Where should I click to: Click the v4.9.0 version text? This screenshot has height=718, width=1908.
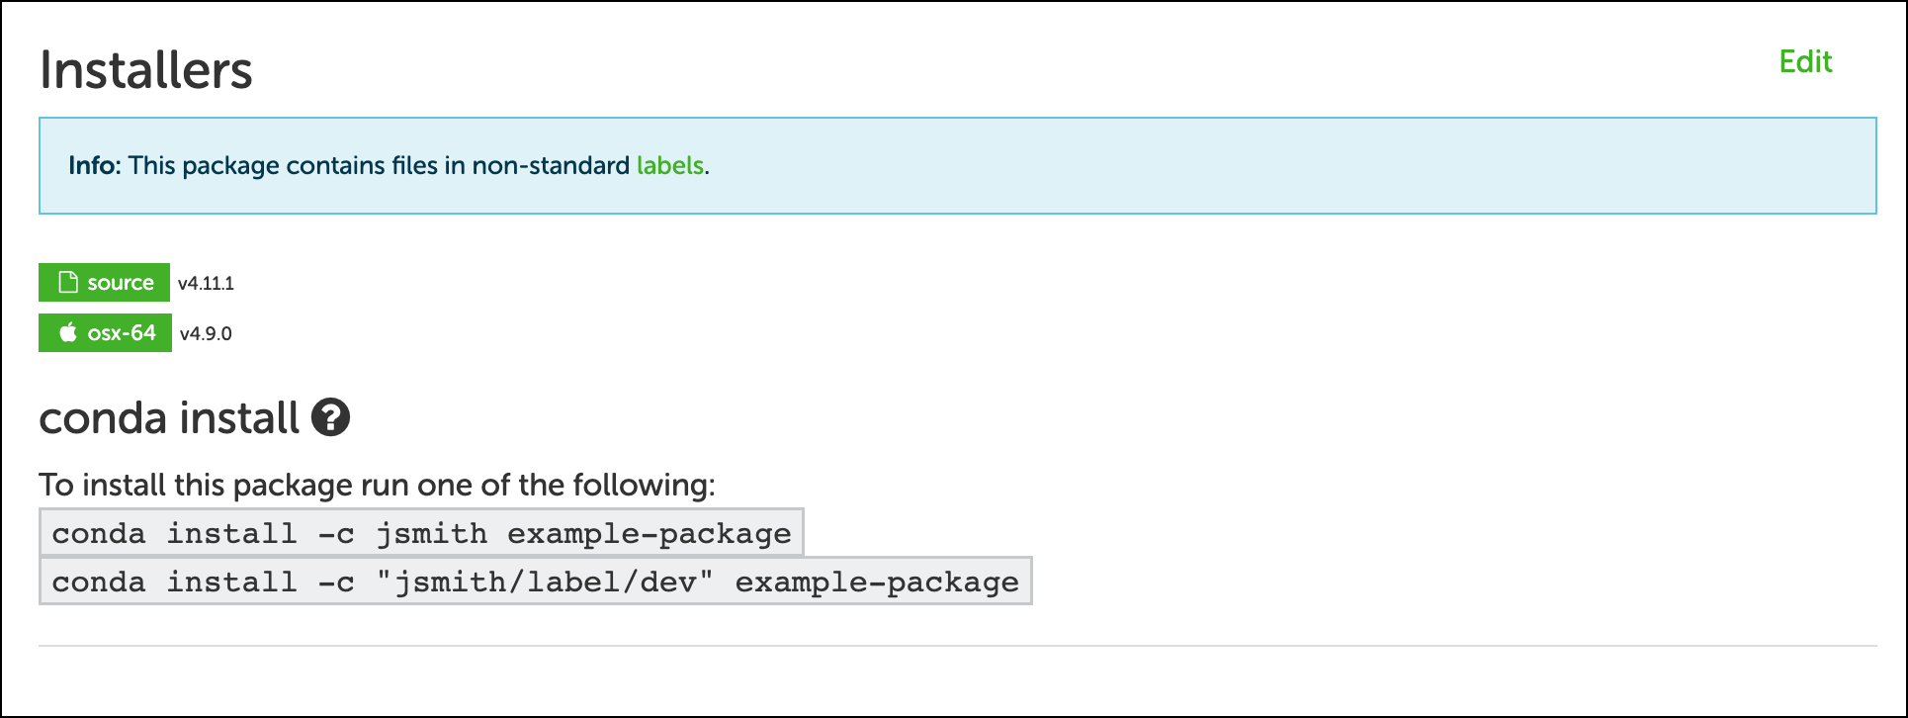(x=206, y=334)
